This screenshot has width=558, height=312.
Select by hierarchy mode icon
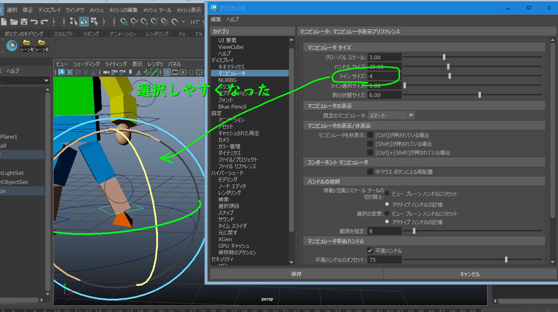point(74,22)
